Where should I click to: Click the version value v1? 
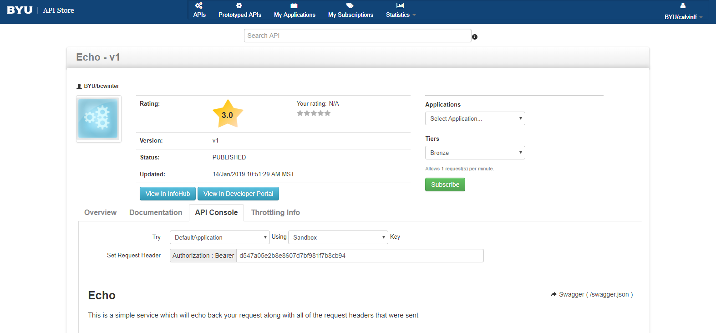tap(215, 140)
